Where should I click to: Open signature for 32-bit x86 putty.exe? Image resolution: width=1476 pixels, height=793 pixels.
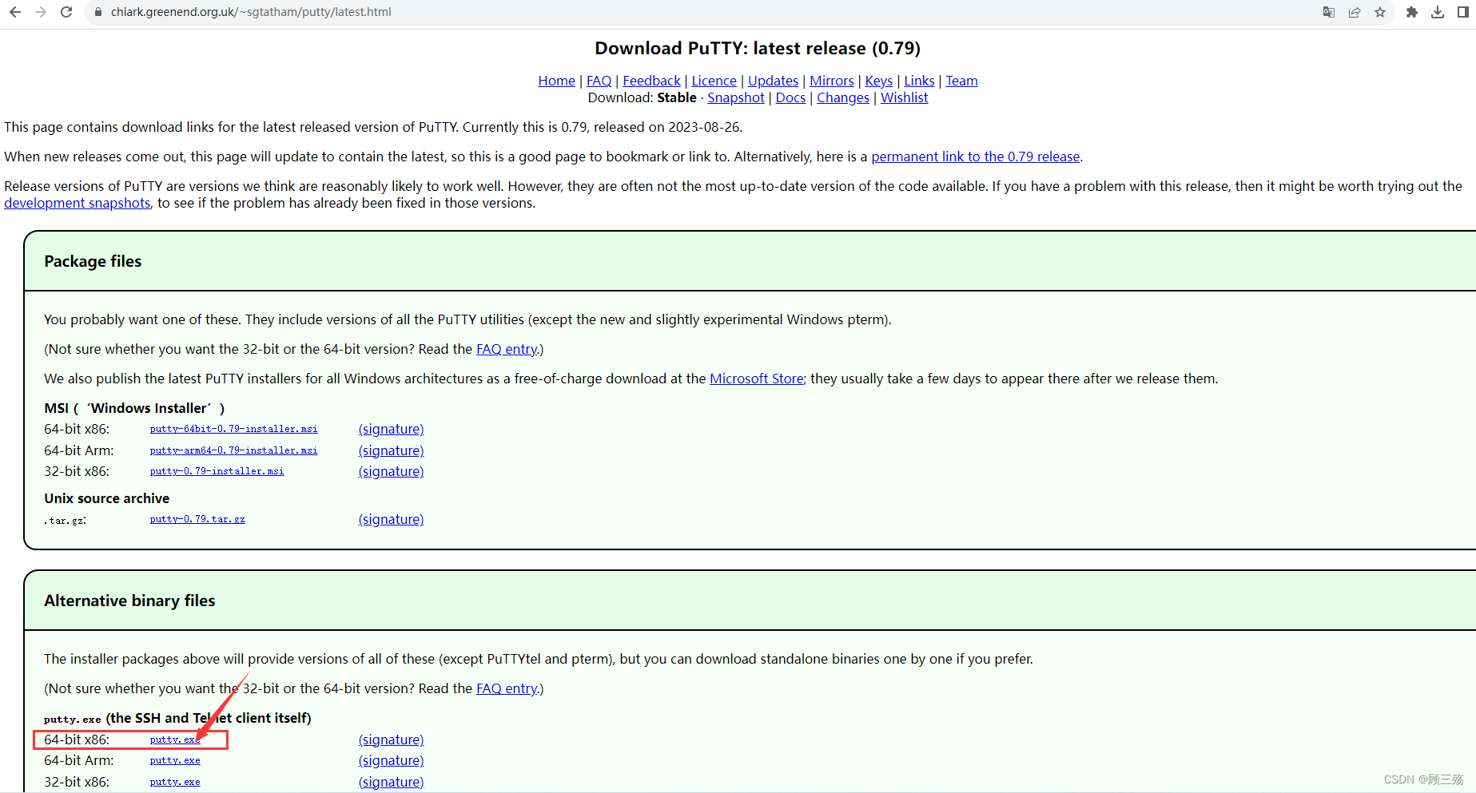pyautogui.click(x=391, y=782)
